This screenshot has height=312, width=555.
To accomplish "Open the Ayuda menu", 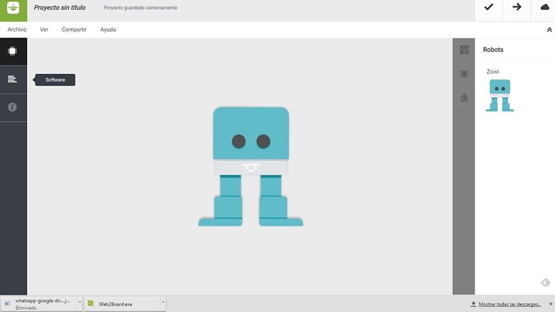I will (x=108, y=30).
